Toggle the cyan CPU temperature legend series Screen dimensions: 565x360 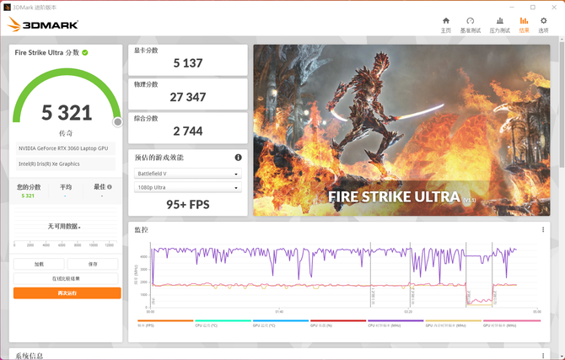(x=223, y=323)
